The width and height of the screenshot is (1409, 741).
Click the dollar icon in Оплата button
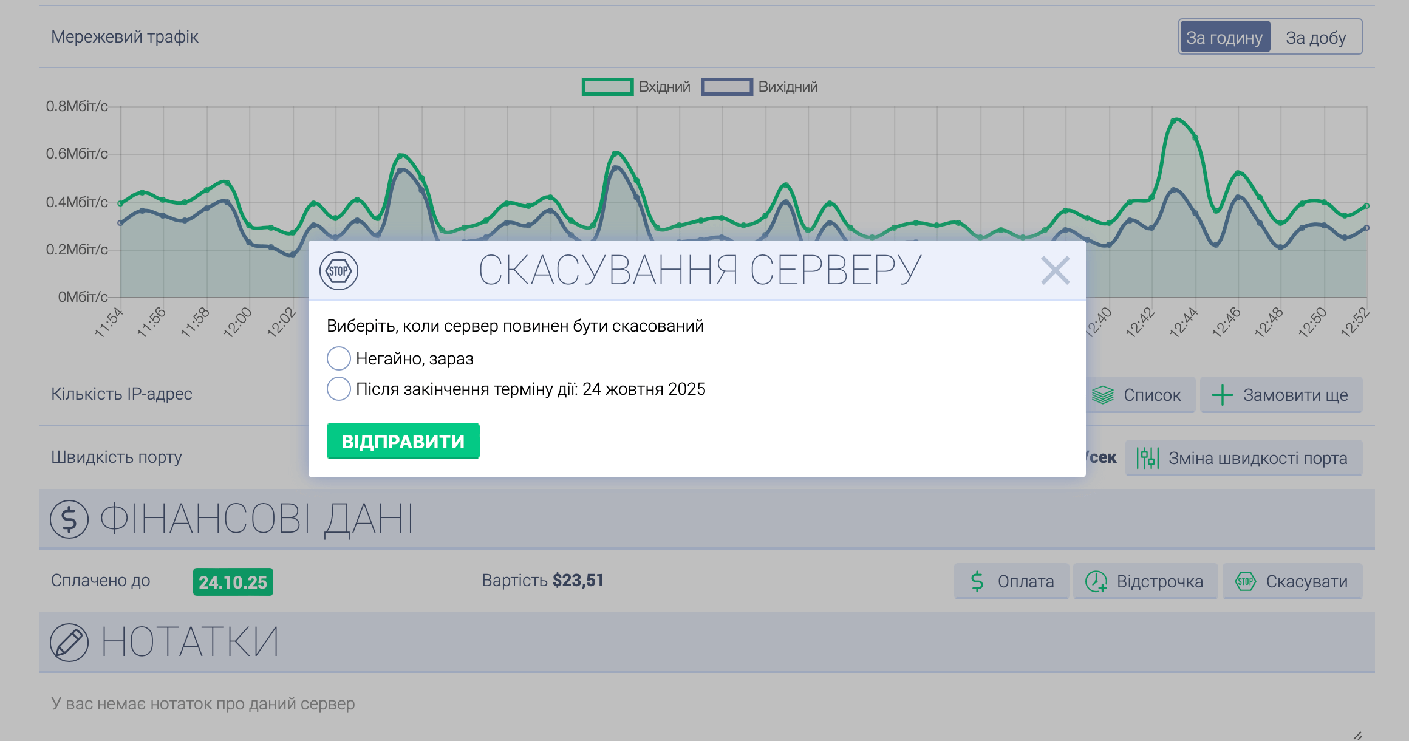[x=977, y=581]
